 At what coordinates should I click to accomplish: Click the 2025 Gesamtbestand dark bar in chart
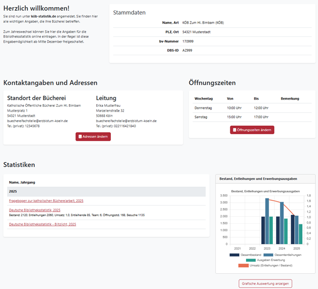pyautogui.click(x=293, y=230)
